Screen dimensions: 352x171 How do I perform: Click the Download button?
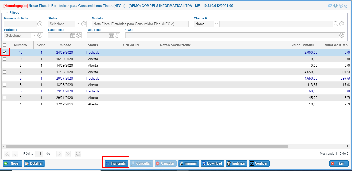(212, 164)
